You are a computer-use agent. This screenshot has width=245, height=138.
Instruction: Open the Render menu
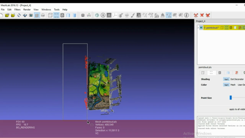(27, 10)
